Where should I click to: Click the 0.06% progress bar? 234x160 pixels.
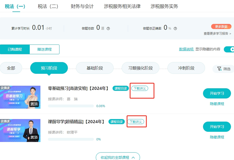pos(71,106)
